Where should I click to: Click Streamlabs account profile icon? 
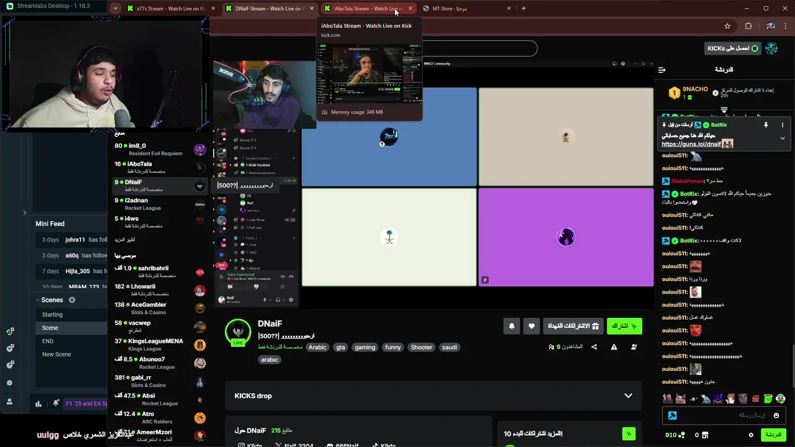pos(9,402)
